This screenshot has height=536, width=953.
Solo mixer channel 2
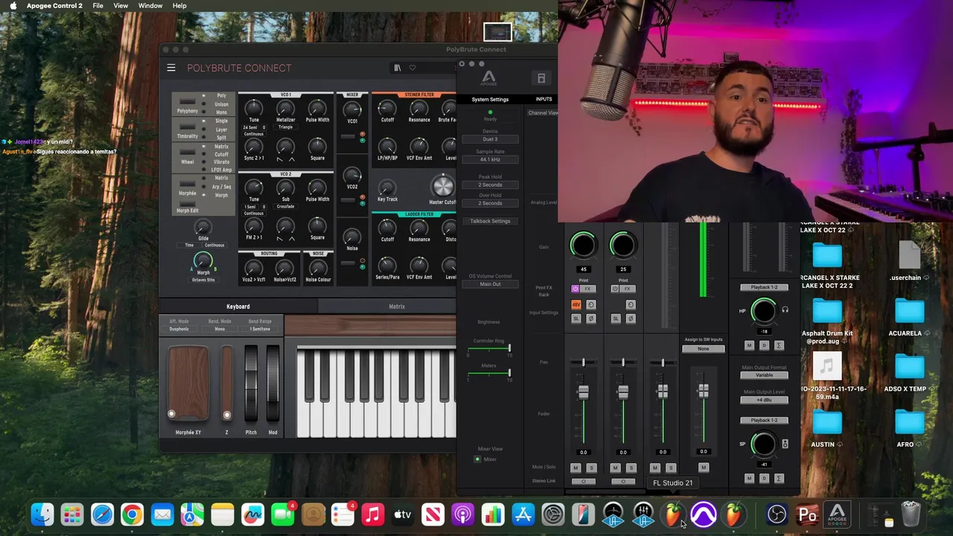[x=631, y=468]
